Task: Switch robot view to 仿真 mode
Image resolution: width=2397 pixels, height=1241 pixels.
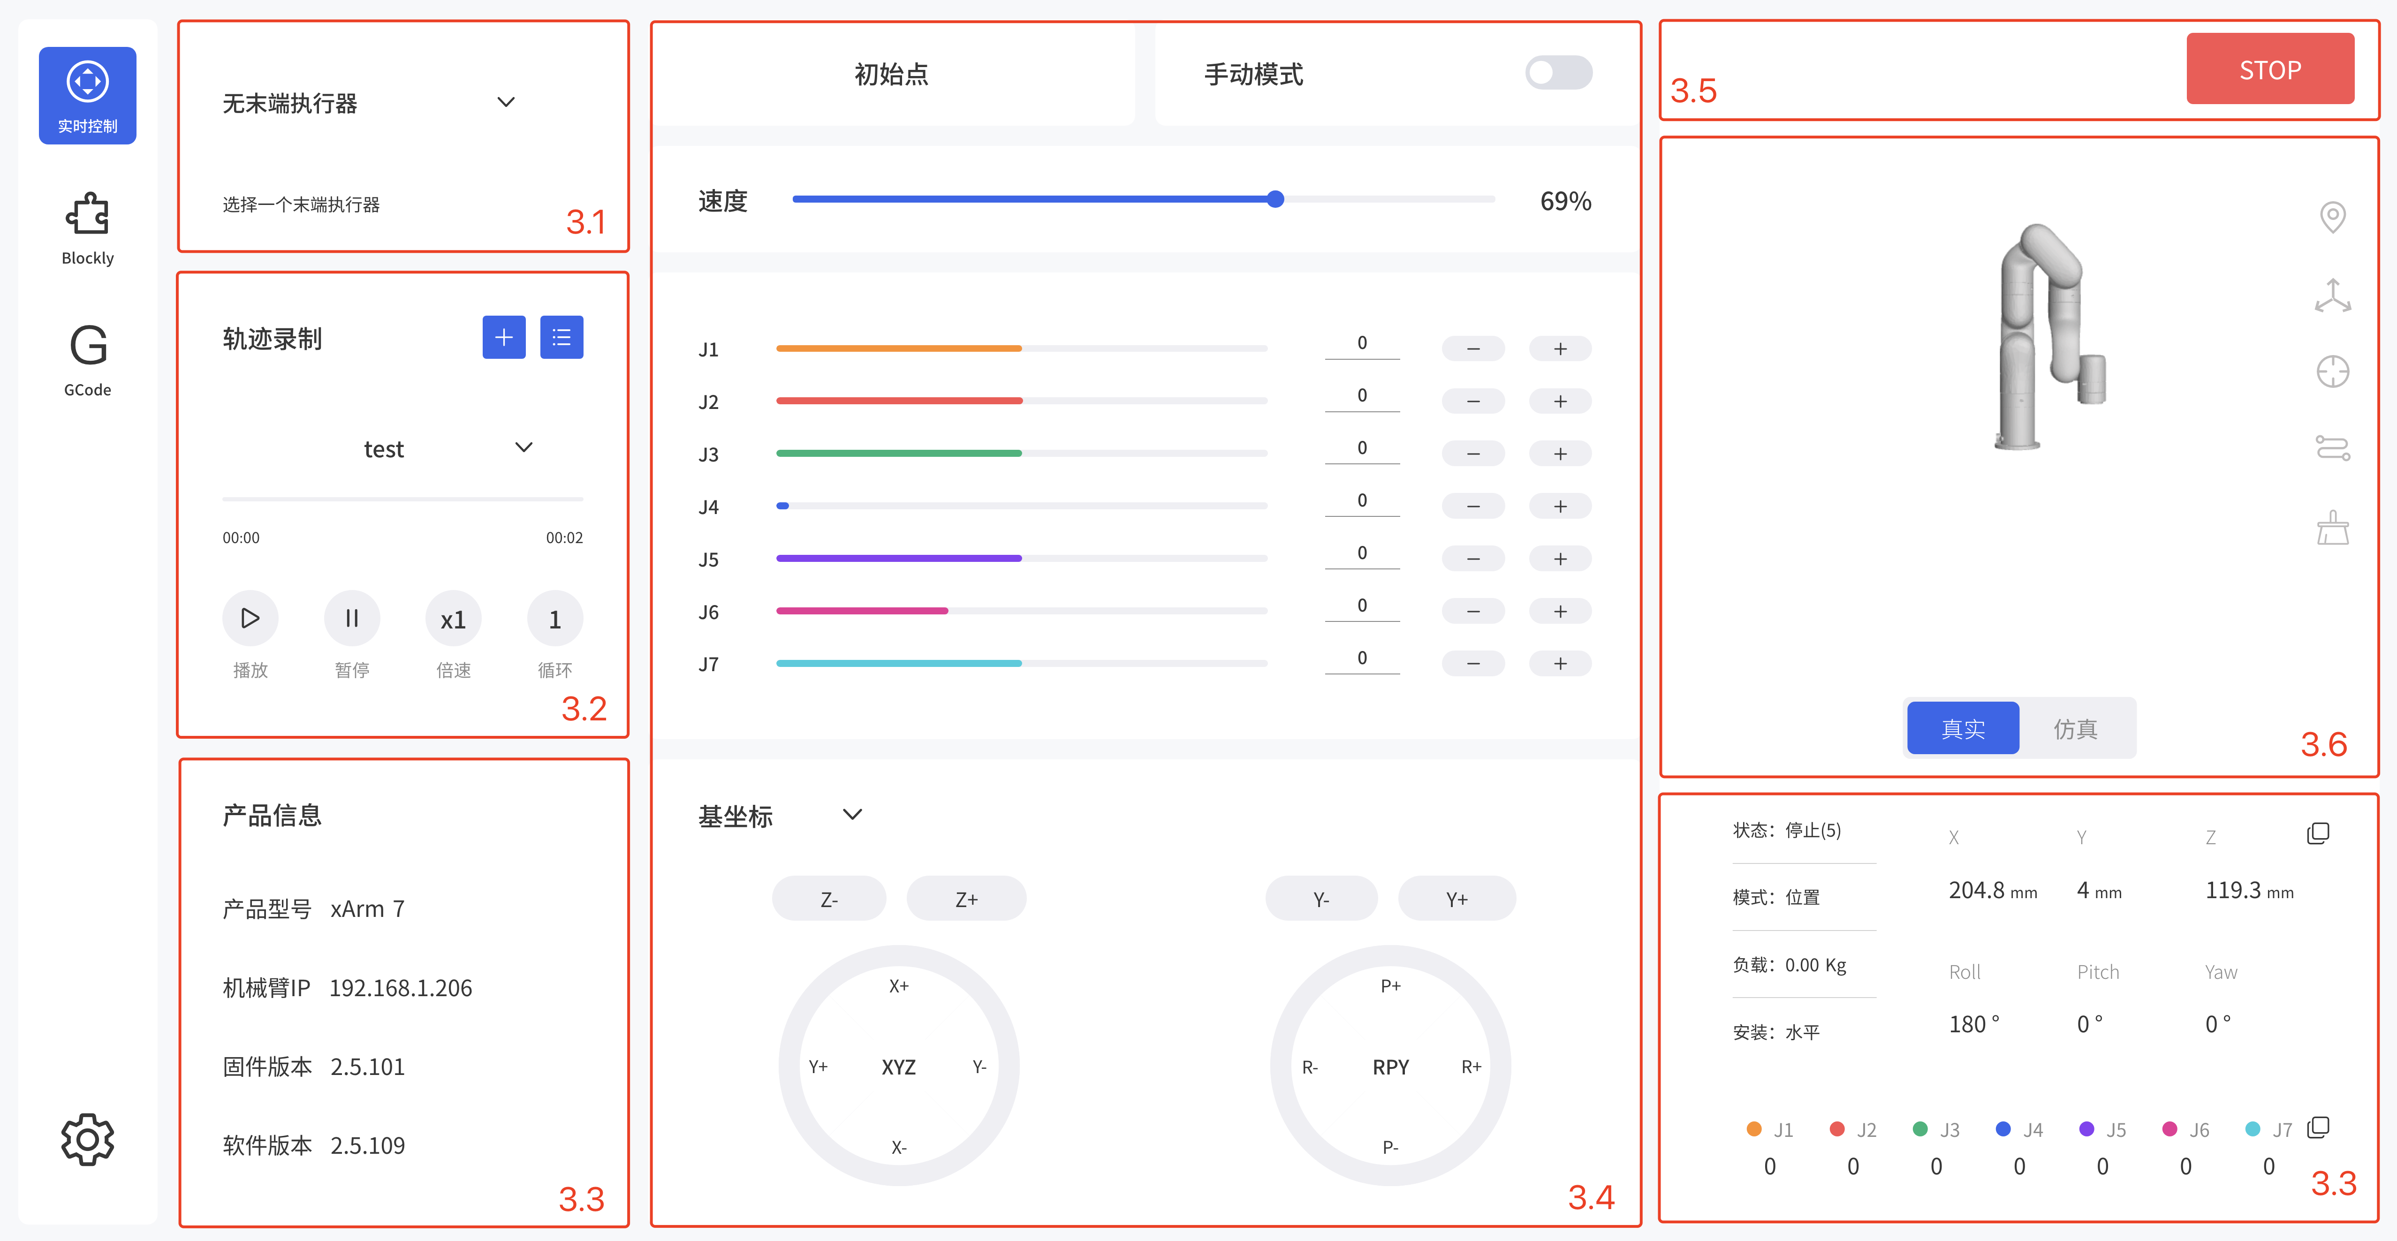Action: tap(2076, 727)
